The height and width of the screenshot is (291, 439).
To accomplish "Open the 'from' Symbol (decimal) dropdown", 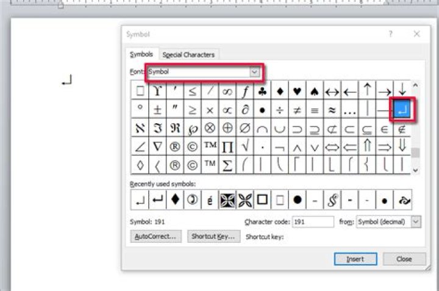I will (416, 222).
